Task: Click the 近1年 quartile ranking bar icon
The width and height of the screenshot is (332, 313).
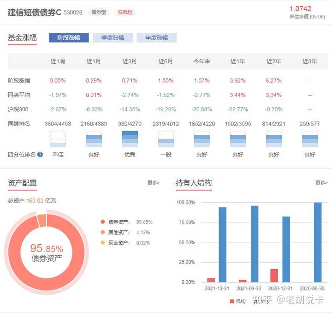Action: pos(238,139)
